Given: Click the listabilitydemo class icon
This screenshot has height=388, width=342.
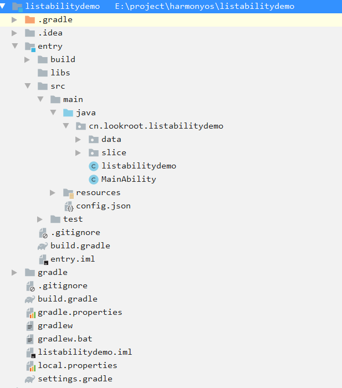Looking at the screenshot, I should [94, 166].
